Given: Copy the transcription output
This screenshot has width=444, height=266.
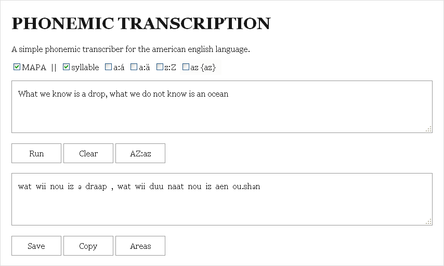Looking at the screenshot, I should 88,246.
